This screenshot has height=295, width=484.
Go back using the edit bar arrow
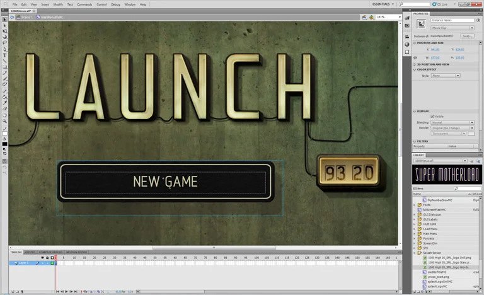(12, 17)
